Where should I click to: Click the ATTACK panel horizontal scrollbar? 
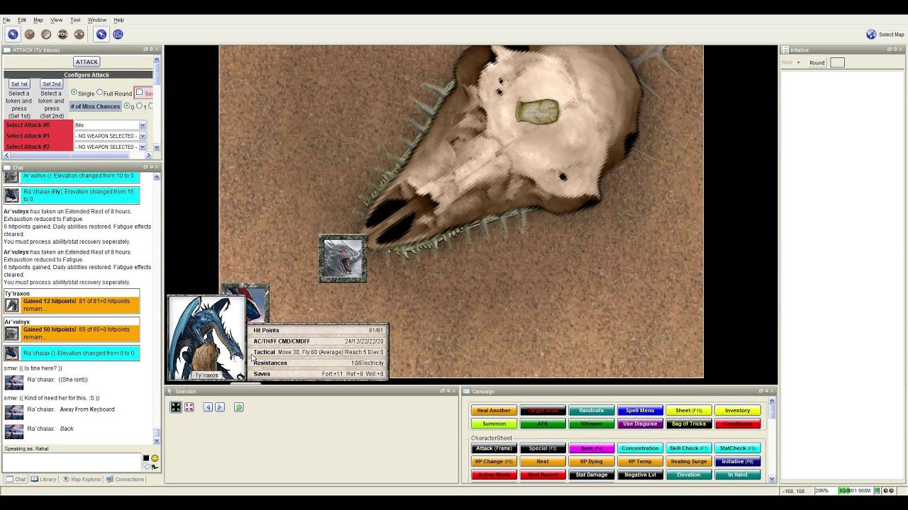coord(77,155)
